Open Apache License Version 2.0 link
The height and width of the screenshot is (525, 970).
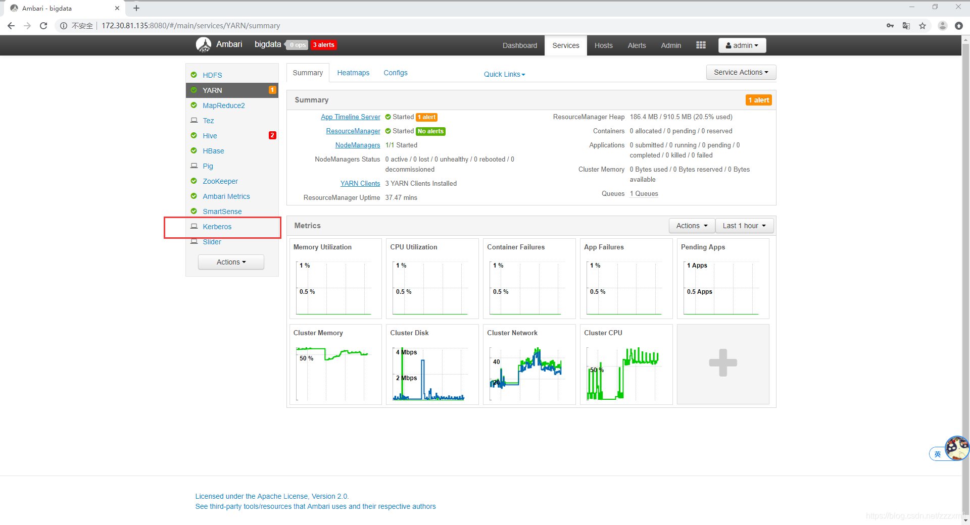coord(272,496)
